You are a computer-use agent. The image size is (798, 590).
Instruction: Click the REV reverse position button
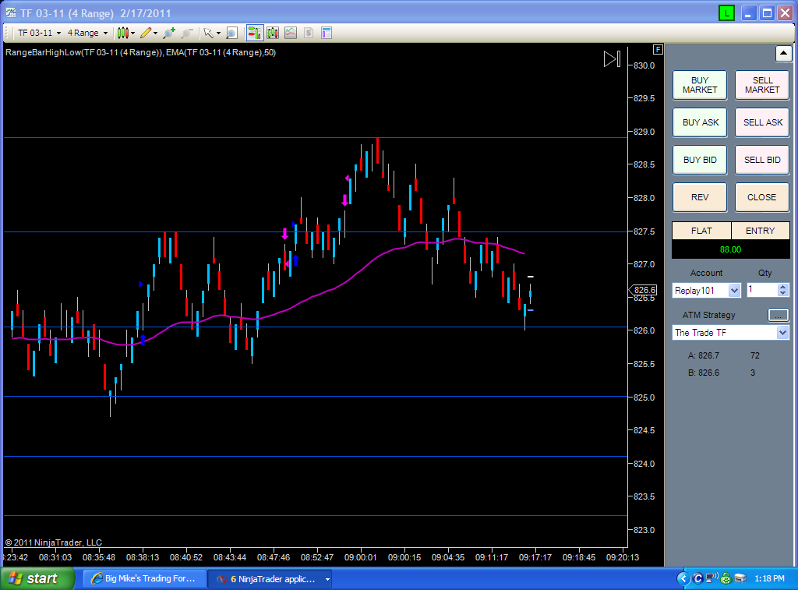[700, 197]
